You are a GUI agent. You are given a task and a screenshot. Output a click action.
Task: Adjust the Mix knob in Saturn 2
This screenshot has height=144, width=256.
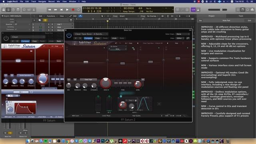tap(68, 85)
